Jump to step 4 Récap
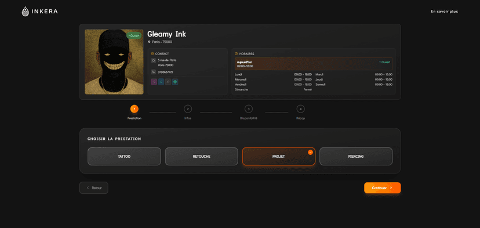This screenshot has width=480, height=228. 301,109
